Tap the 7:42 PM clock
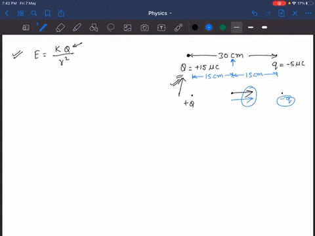Image resolution: width=315 pixels, height=236 pixels. pyautogui.click(x=9, y=3)
